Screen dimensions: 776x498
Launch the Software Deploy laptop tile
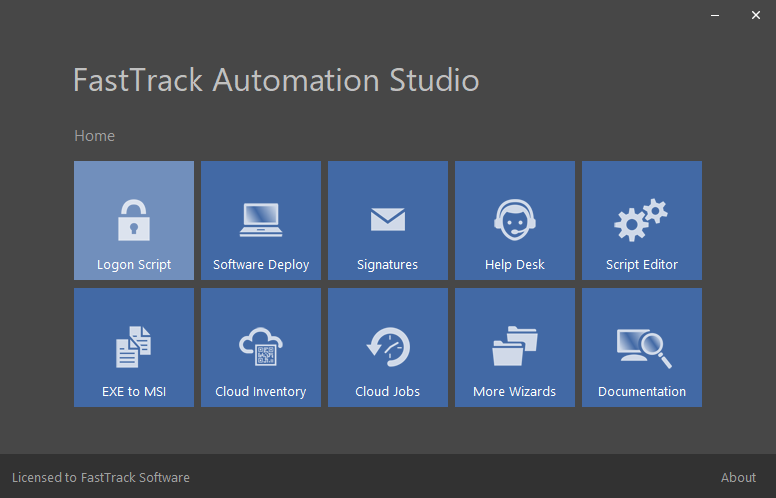pyautogui.click(x=261, y=220)
